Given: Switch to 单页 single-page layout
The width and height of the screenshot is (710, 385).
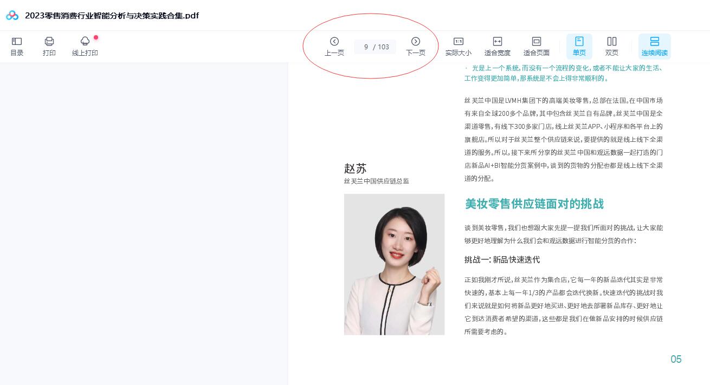Looking at the screenshot, I should [579, 46].
